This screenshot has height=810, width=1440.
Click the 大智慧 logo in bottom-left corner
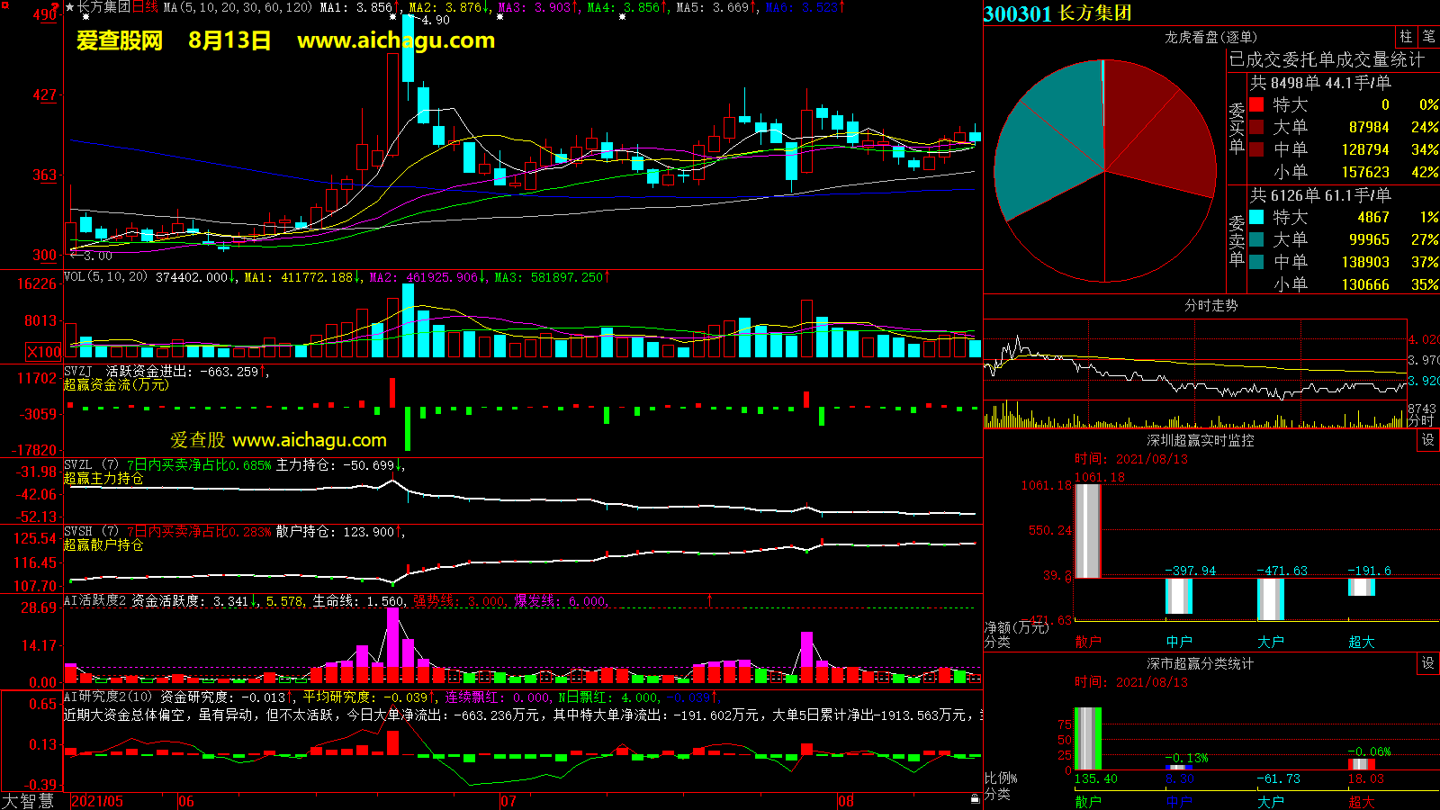29,801
